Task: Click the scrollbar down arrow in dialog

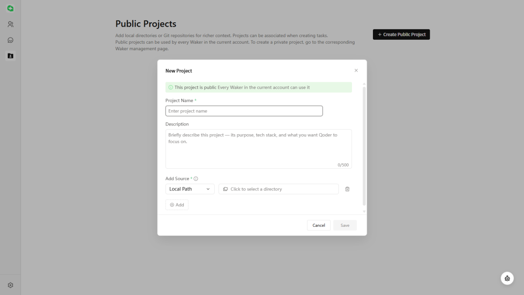Action: [x=364, y=212]
